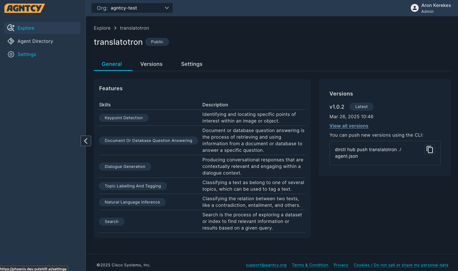Open the Privacy link in footer

pyautogui.click(x=341, y=265)
